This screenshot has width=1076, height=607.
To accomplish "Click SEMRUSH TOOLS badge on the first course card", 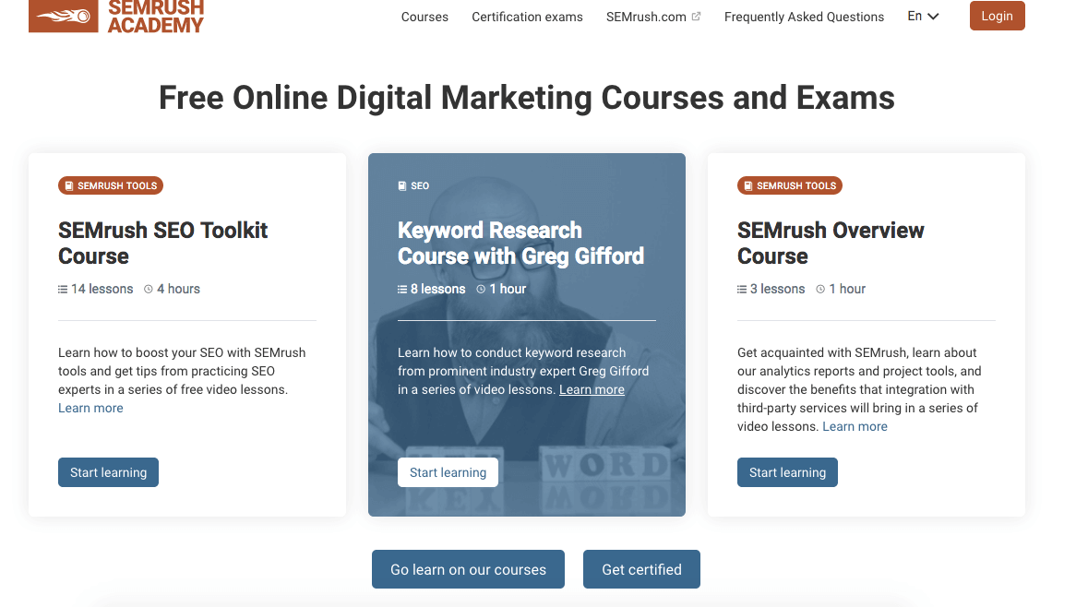I will (x=110, y=185).
